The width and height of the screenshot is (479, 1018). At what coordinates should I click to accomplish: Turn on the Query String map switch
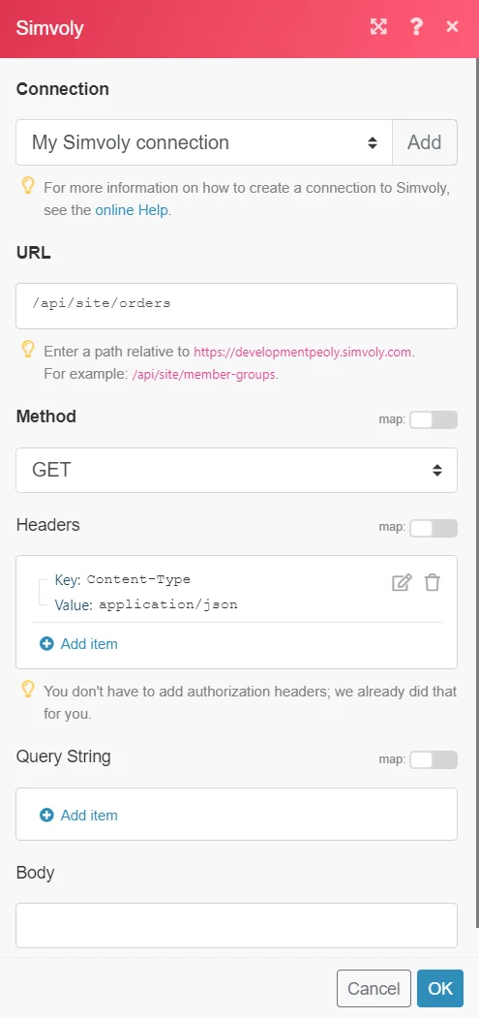pyautogui.click(x=433, y=759)
